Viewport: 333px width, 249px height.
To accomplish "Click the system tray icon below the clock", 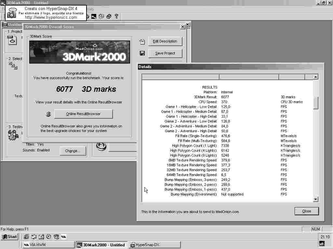I will (x=322, y=243).
